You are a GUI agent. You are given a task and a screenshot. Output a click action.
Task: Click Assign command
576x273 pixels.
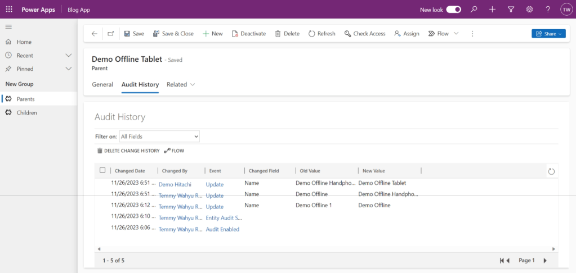click(407, 34)
